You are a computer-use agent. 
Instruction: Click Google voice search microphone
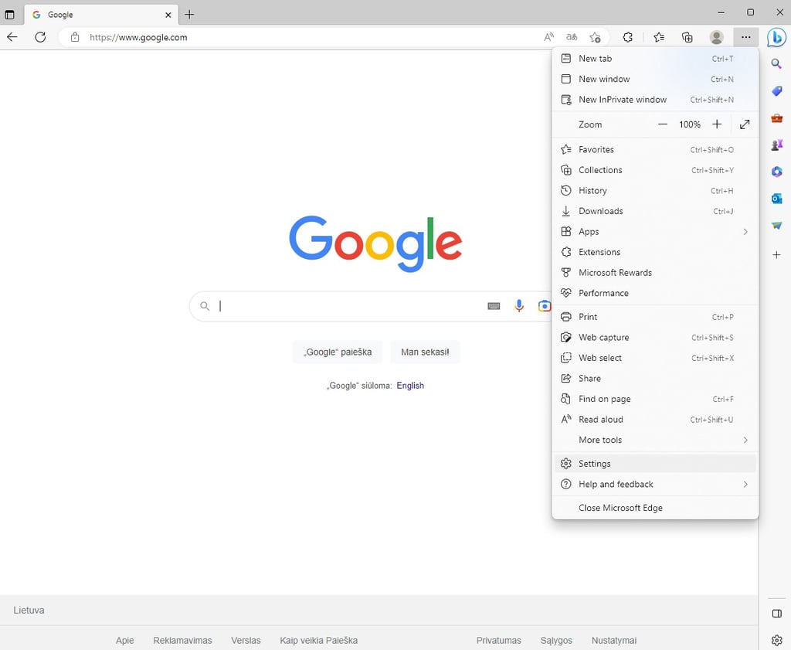pyautogui.click(x=518, y=306)
